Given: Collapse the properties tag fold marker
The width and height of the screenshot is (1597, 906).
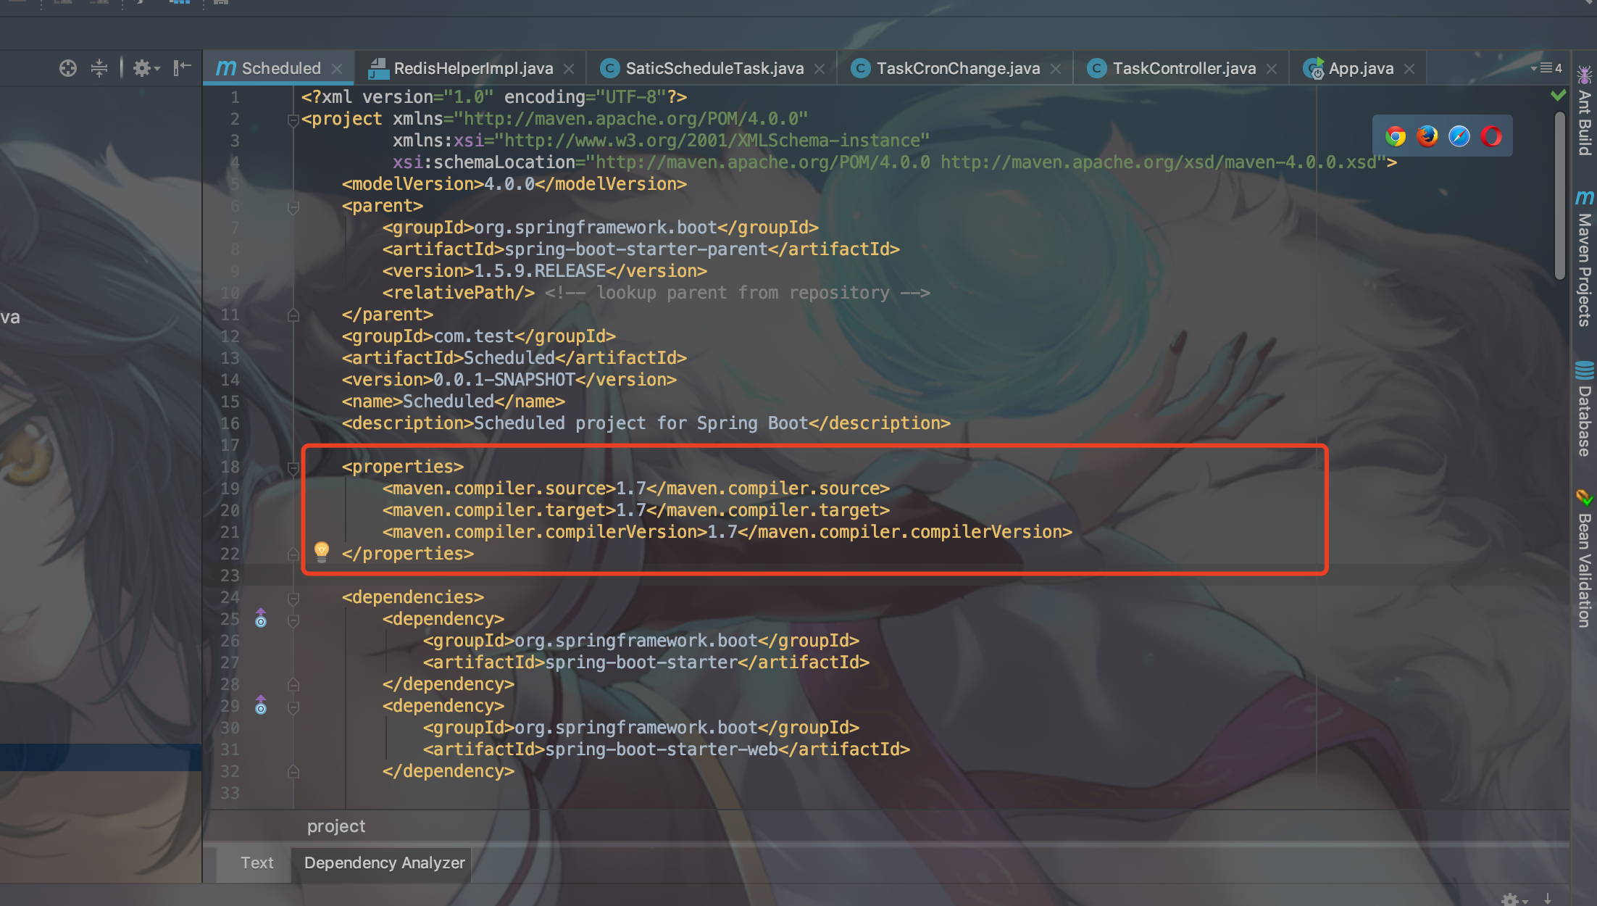Looking at the screenshot, I should click(x=293, y=468).
